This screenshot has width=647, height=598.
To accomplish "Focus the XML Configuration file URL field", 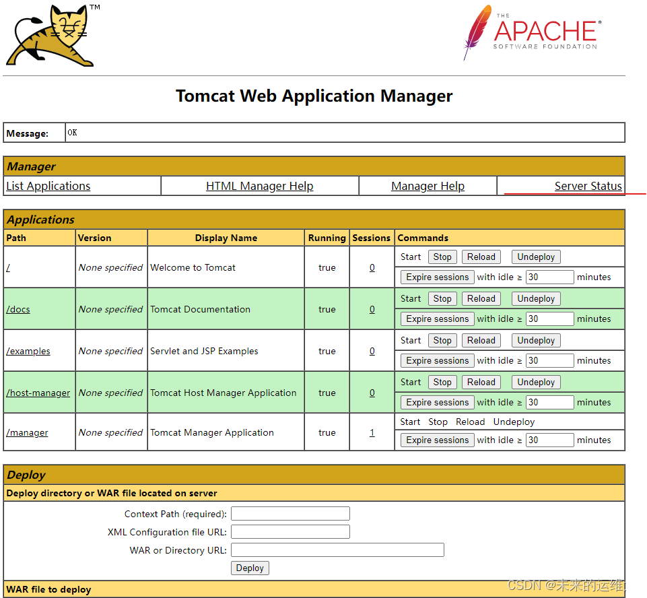I will point(290,532).
